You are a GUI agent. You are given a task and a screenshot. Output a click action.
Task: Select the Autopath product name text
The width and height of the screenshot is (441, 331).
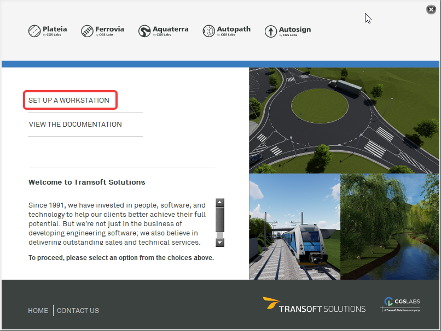click(x=234, y=29)
